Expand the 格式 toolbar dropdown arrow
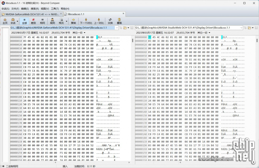259x168 pixels. coord(66,21)
